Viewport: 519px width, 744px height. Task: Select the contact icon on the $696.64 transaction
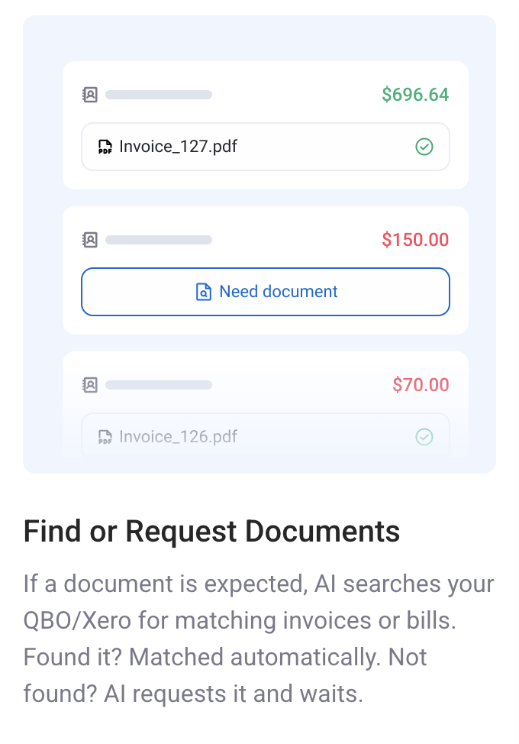[x=90, y=95]
